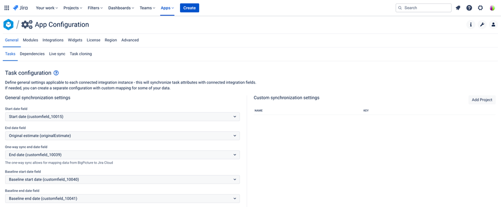
Task: Open the Apps menu
Action: pos(167,8)
